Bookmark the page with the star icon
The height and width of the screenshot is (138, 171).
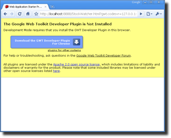[x=36, y=14]
